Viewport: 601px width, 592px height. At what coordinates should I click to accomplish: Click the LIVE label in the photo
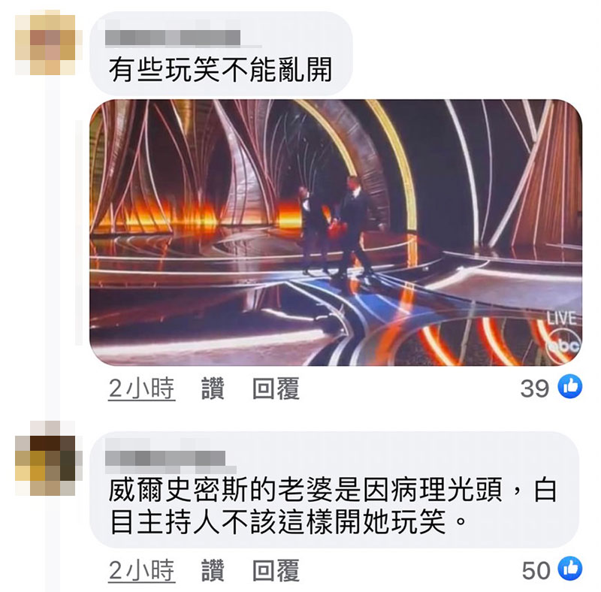(x=561, y=318)
